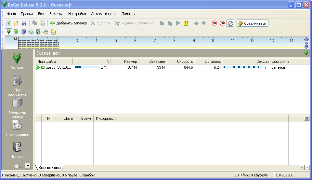Click the small icon at the sidebar bottom
Image resolution: width=312 pixels, height=180 pixels.
click(18, 166)
